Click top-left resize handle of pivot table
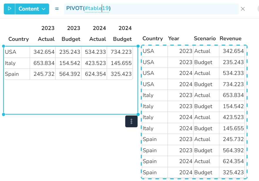 click(4, 46)
